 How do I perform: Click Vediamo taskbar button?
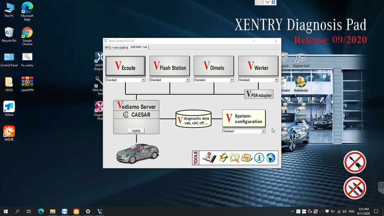100,211
